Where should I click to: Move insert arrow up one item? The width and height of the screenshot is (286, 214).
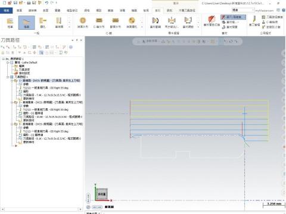[x=24, y=52]
